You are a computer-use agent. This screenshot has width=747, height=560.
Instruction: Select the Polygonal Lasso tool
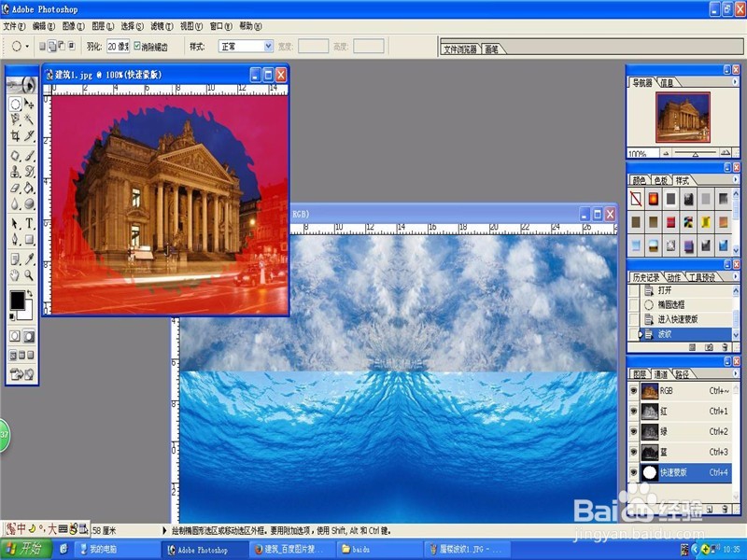click(x=15, y=119)
